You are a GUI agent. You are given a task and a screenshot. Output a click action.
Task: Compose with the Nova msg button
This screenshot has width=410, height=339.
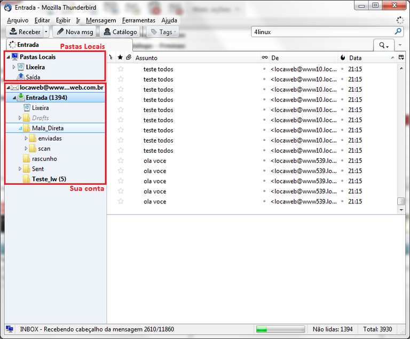pyautogui.click(x=75, y=32)
